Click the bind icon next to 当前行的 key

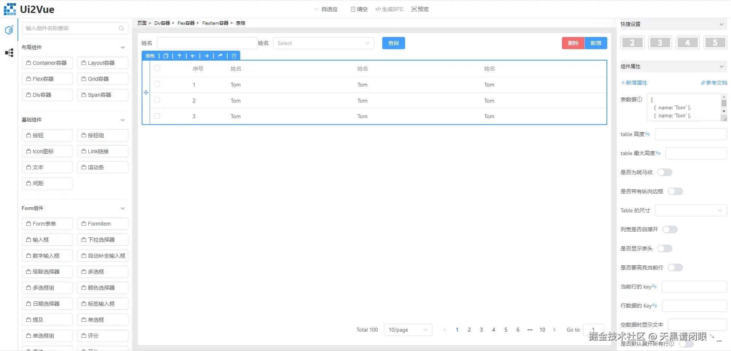tap(654, 287)
